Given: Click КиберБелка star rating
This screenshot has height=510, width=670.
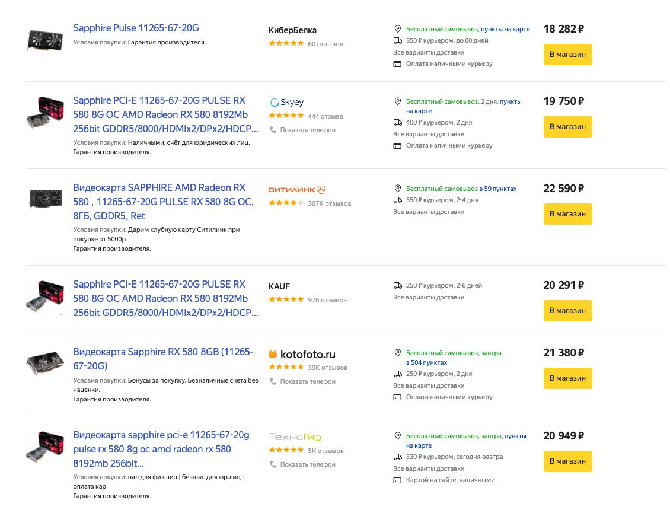Looking at the screenshot, I should pyautogui.click(x=286, y=43).
